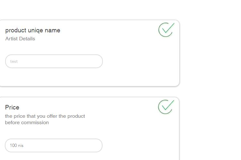Click the green checkmark on Price card
The image size is (241, 160).
tap(166, 107)
